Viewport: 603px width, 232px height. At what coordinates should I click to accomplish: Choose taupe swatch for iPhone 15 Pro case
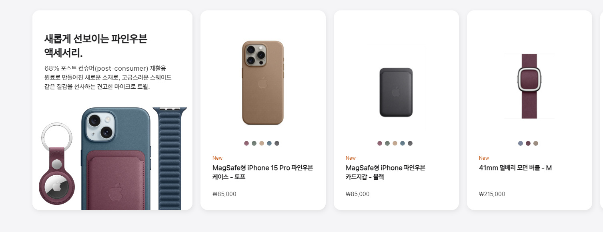click(262, 143)
